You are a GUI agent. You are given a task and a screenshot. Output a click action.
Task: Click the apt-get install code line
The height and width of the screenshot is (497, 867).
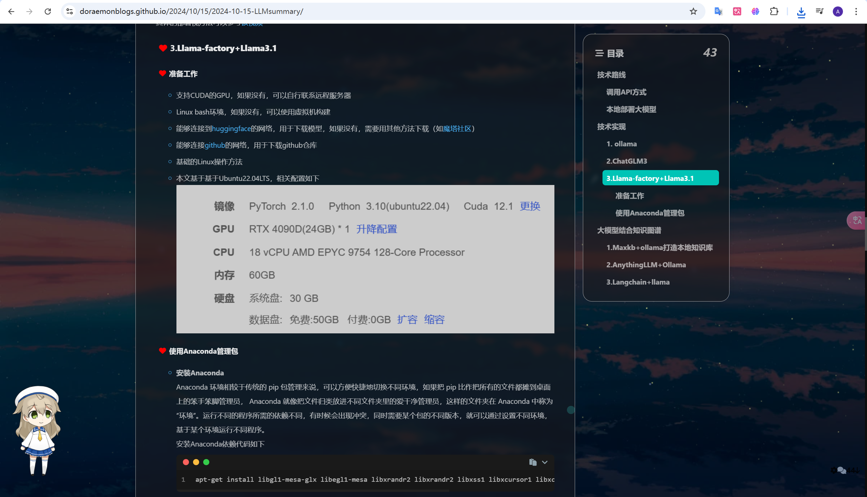375,480
